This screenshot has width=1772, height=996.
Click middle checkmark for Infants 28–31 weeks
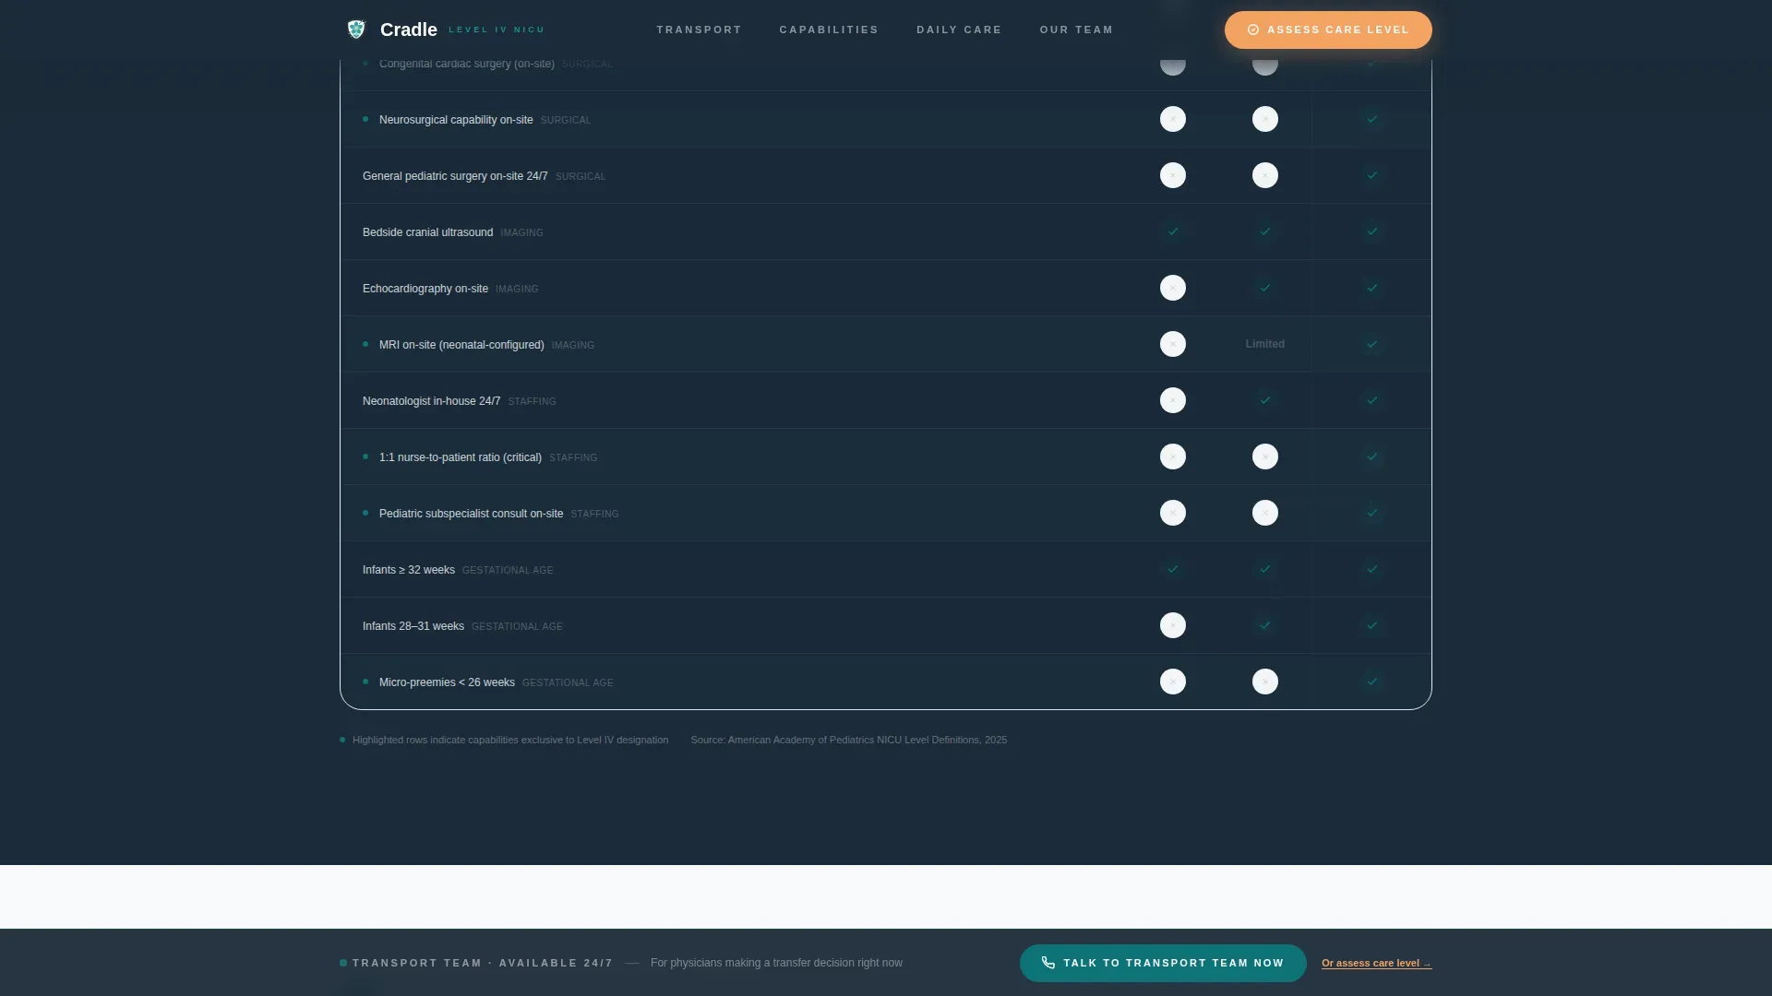pyautogui.click(x=1265, y=625)
